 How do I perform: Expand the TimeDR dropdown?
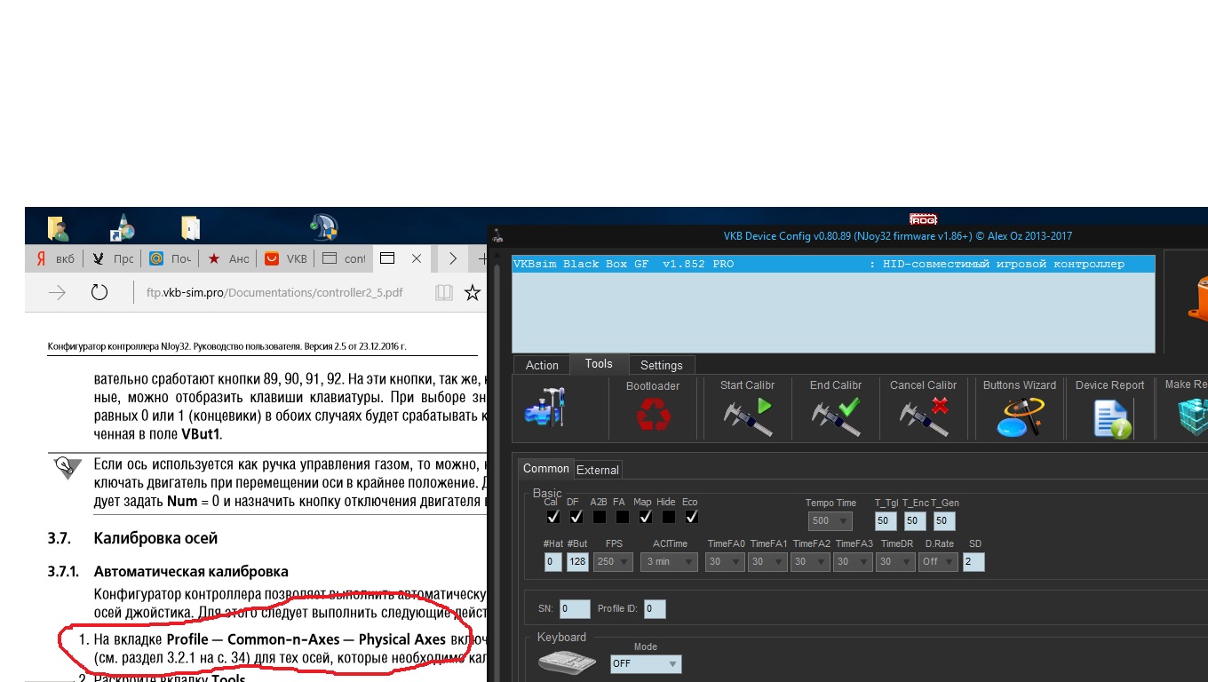(895, 562)
